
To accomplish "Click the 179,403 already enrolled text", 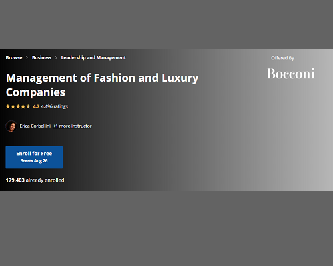I will click(35, 180).
